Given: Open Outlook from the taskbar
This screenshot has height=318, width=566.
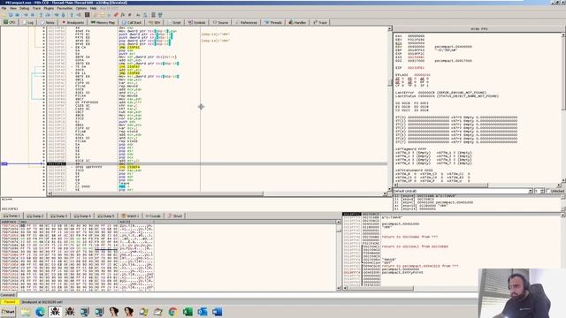Looking at the screenshot, I should click(203, 312).
